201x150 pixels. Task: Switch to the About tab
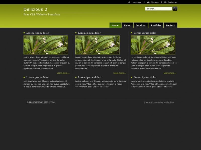[127, 25]
